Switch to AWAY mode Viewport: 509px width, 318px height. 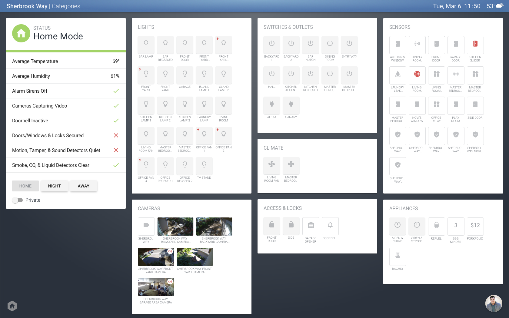(84, 186)
